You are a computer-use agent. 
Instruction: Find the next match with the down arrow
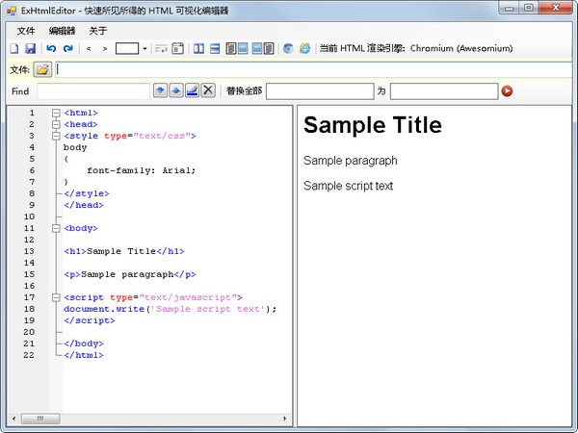click(160, 90)
